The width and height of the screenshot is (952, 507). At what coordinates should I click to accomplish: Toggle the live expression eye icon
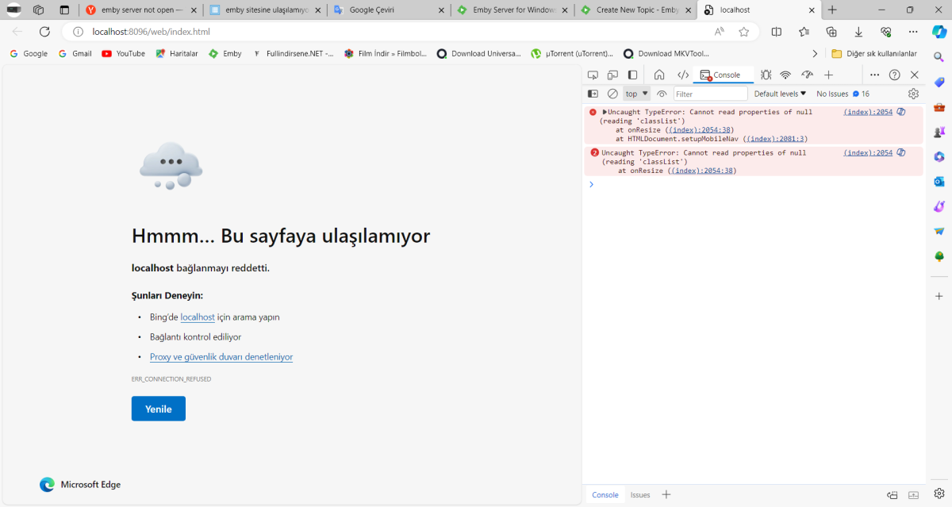coord(662,93)
